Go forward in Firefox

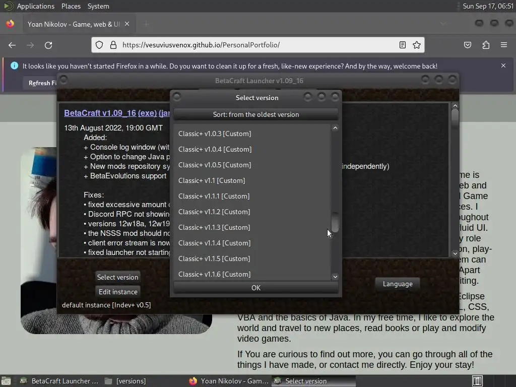click(x=30, y=45)
